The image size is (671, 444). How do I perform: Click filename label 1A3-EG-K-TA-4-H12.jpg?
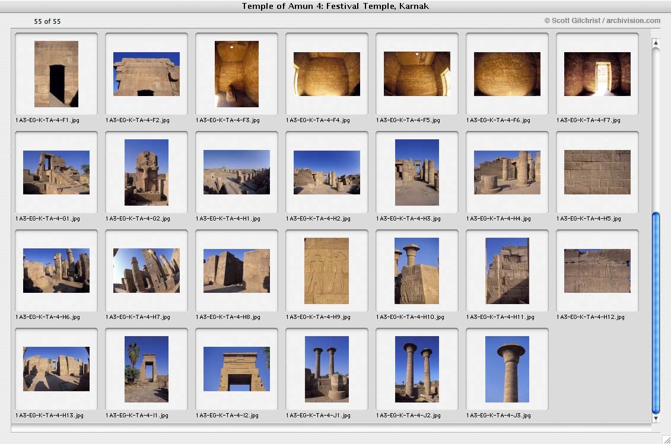coord(590,317)
